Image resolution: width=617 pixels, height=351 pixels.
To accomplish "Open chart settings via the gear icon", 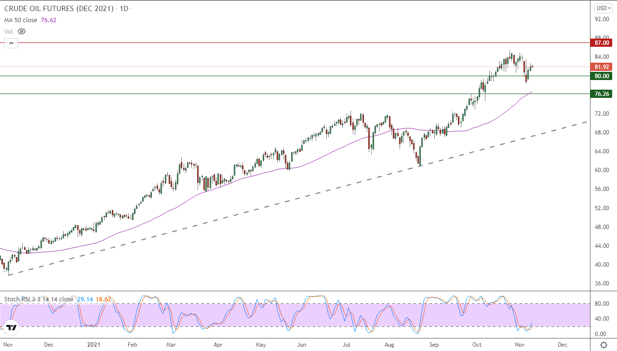I will tap(604, 345).
